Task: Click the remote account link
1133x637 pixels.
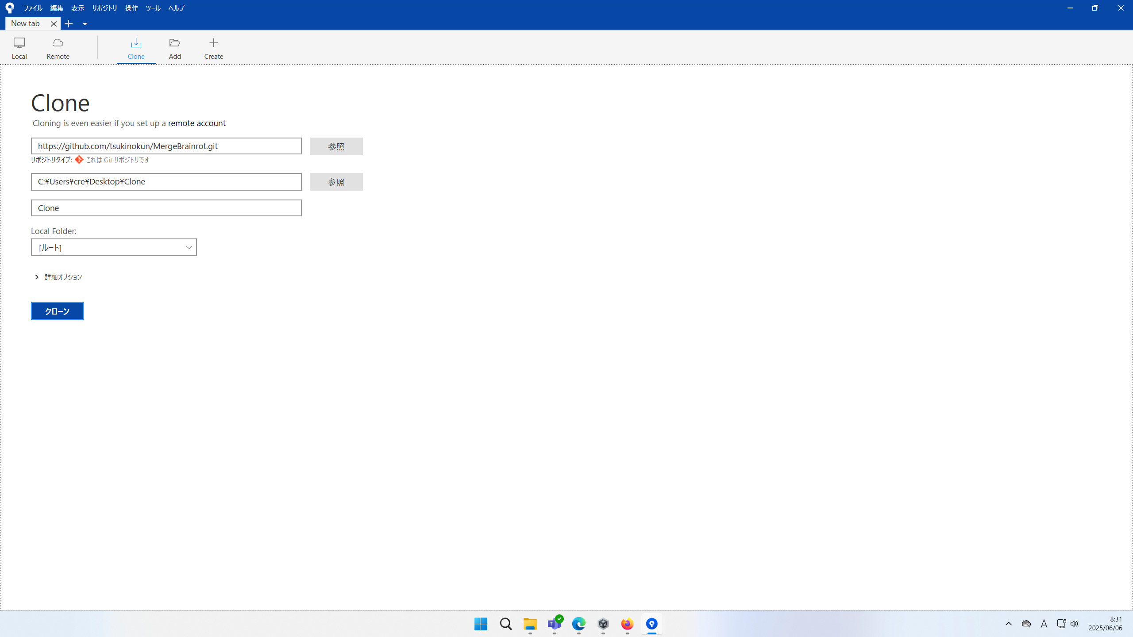Action: (197, 123)
